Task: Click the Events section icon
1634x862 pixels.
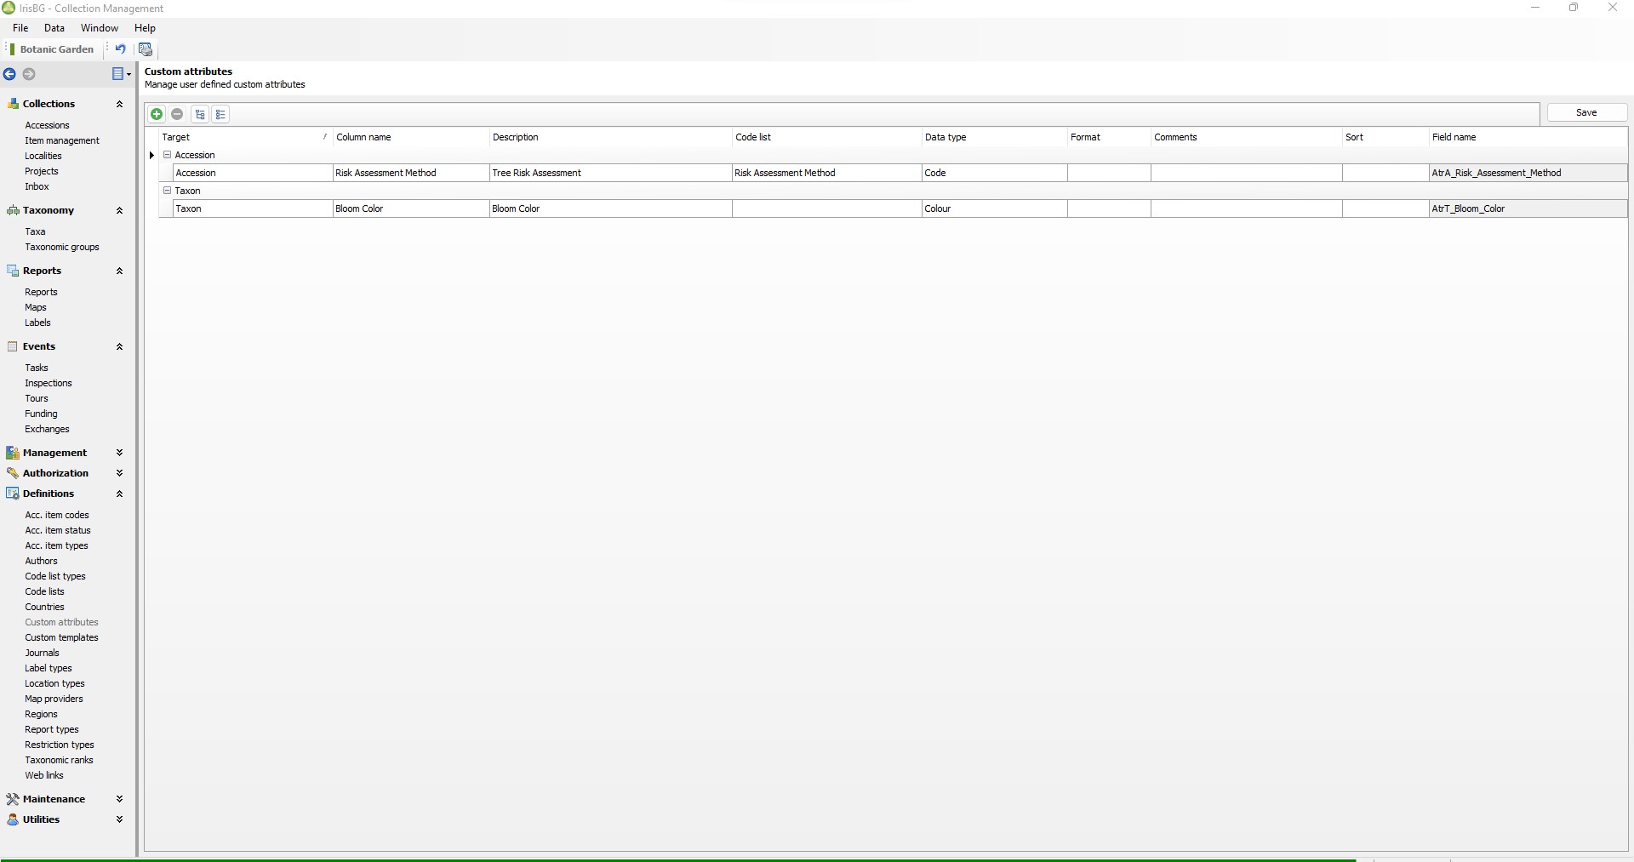Action: [x=13, y=346]
